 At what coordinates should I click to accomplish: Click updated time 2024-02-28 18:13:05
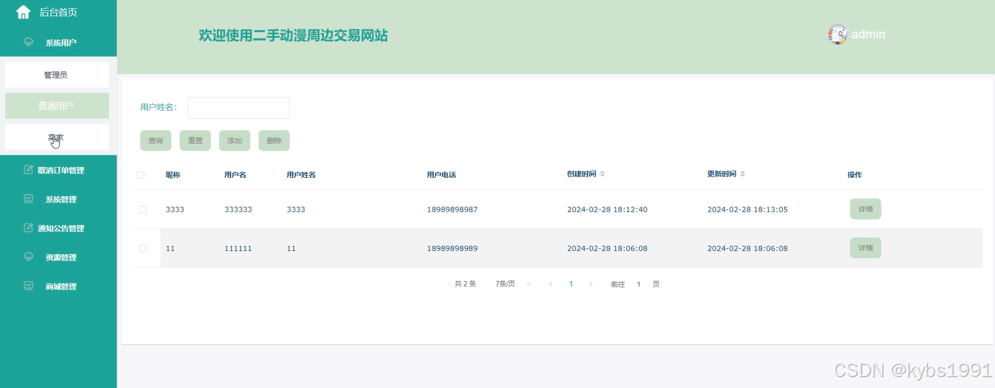[x=748, y=209]
